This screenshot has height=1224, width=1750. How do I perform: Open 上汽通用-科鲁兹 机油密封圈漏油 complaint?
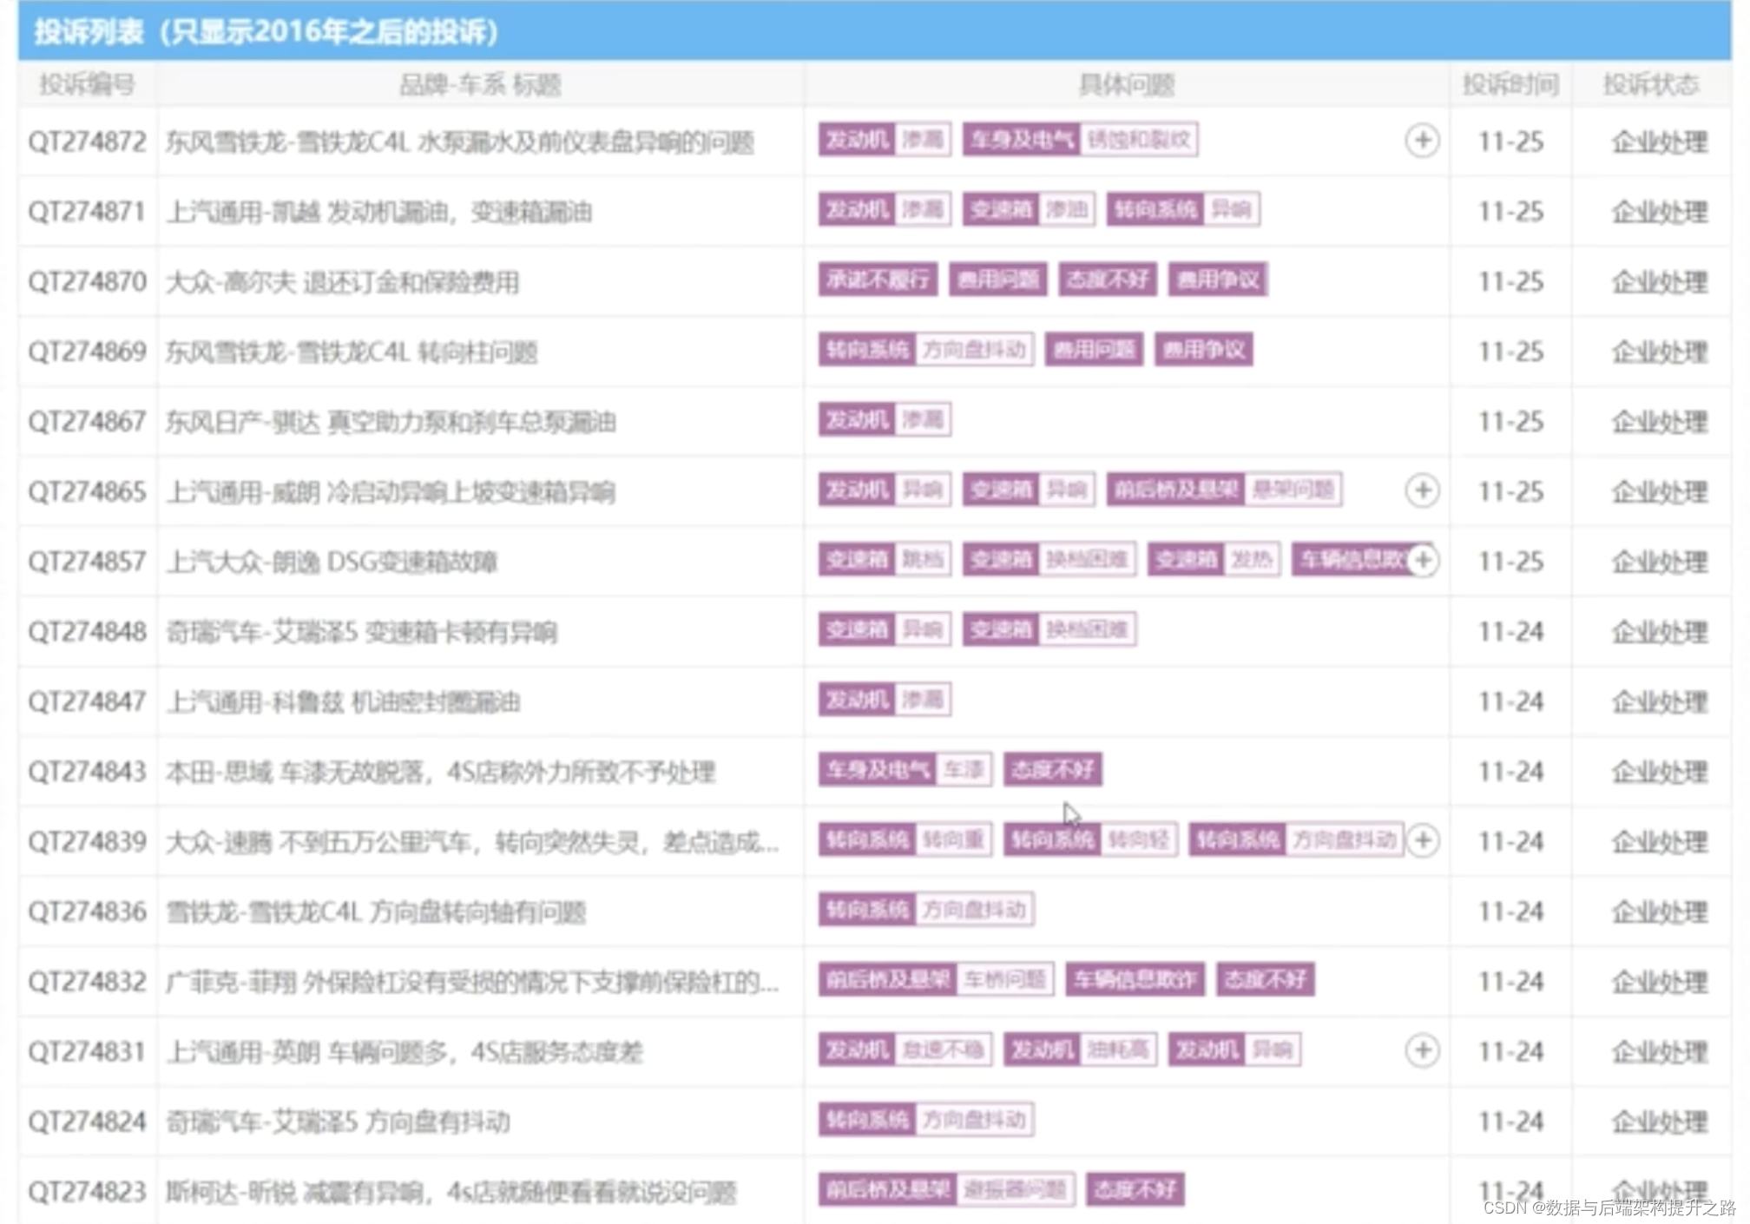[343, 701]
